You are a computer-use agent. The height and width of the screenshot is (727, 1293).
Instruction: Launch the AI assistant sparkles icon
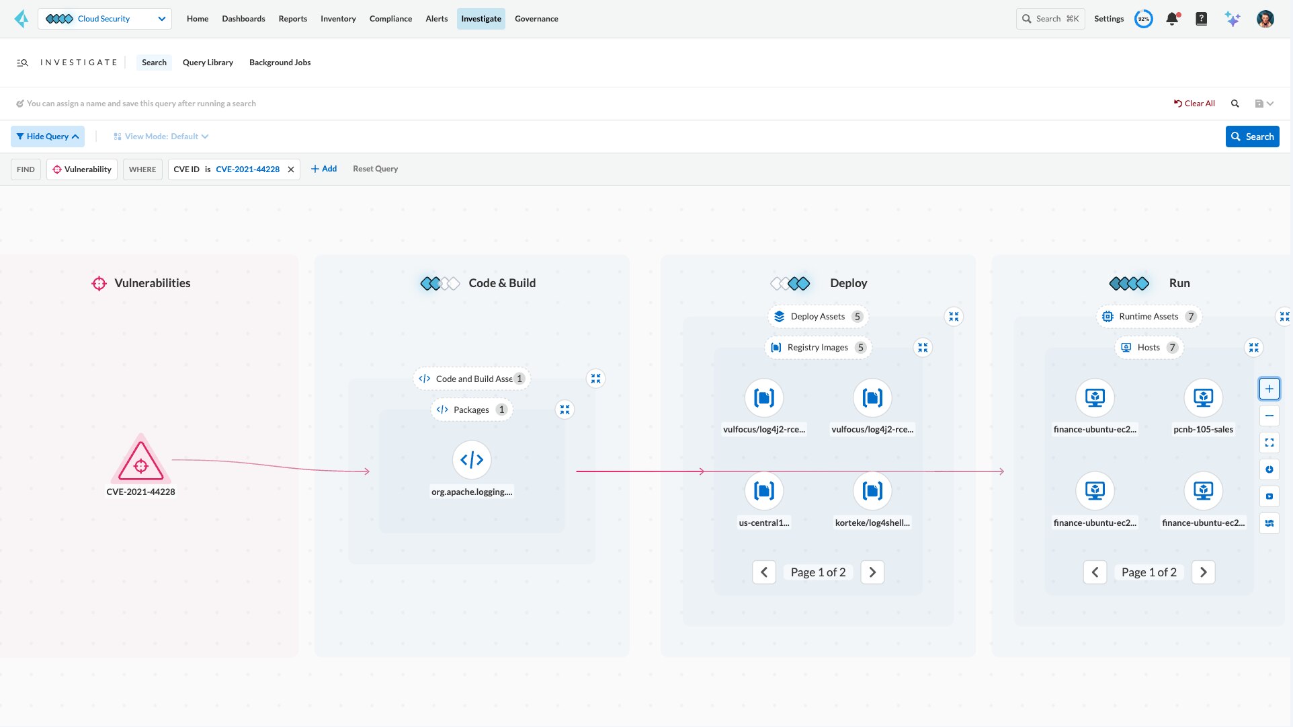[x=1233, y=19]
